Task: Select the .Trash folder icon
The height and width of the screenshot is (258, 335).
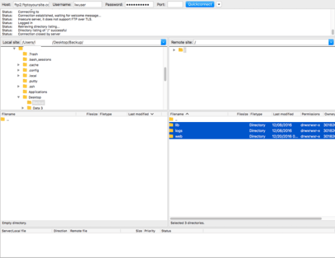Action: click(x=25, y=54)
